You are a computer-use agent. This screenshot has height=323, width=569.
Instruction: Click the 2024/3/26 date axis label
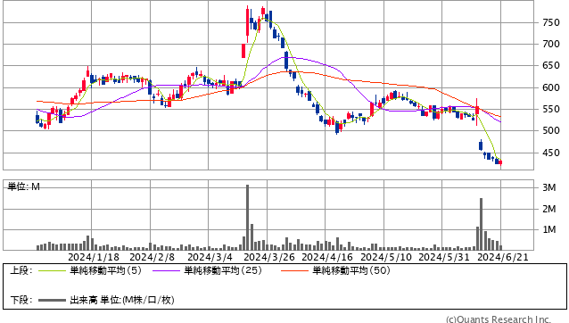(269, 257)
